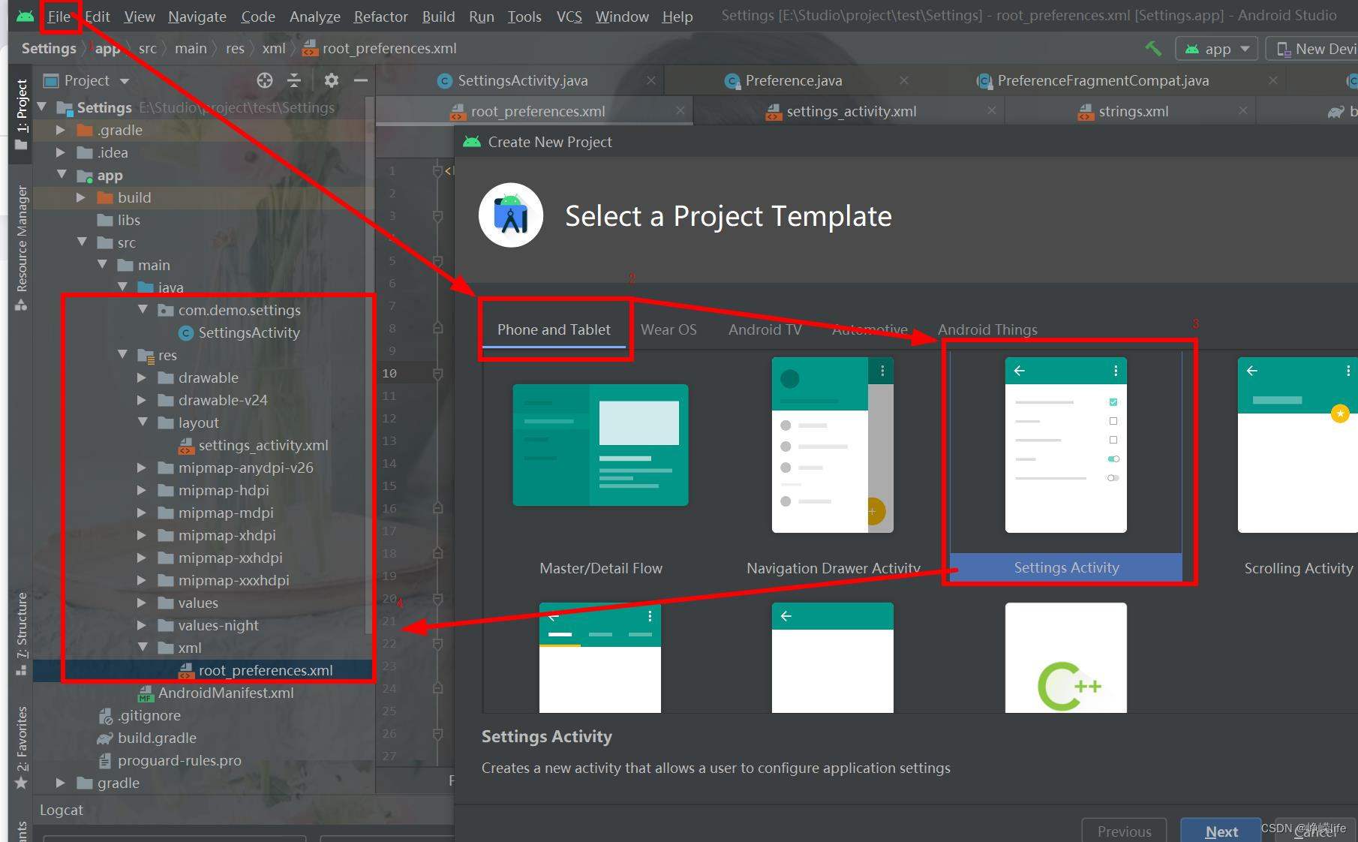Choose the Scrolling Activity template

1298,467
